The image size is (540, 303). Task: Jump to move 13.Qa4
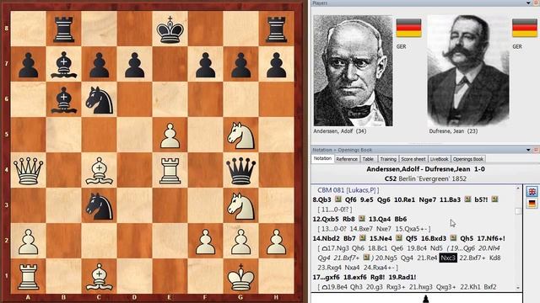(x=380, y=219)
